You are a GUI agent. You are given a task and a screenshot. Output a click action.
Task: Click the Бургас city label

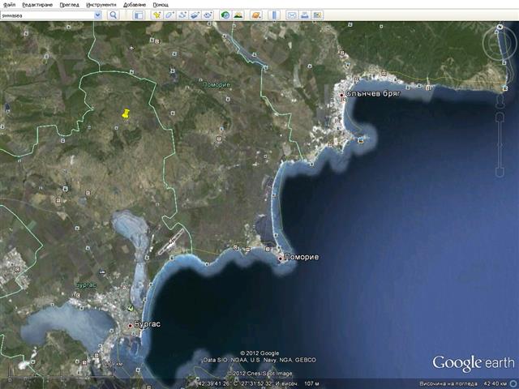[147, 324]
